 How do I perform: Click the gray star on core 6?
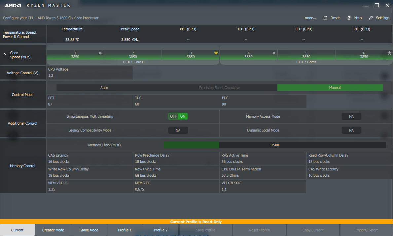tap(389, 53)
